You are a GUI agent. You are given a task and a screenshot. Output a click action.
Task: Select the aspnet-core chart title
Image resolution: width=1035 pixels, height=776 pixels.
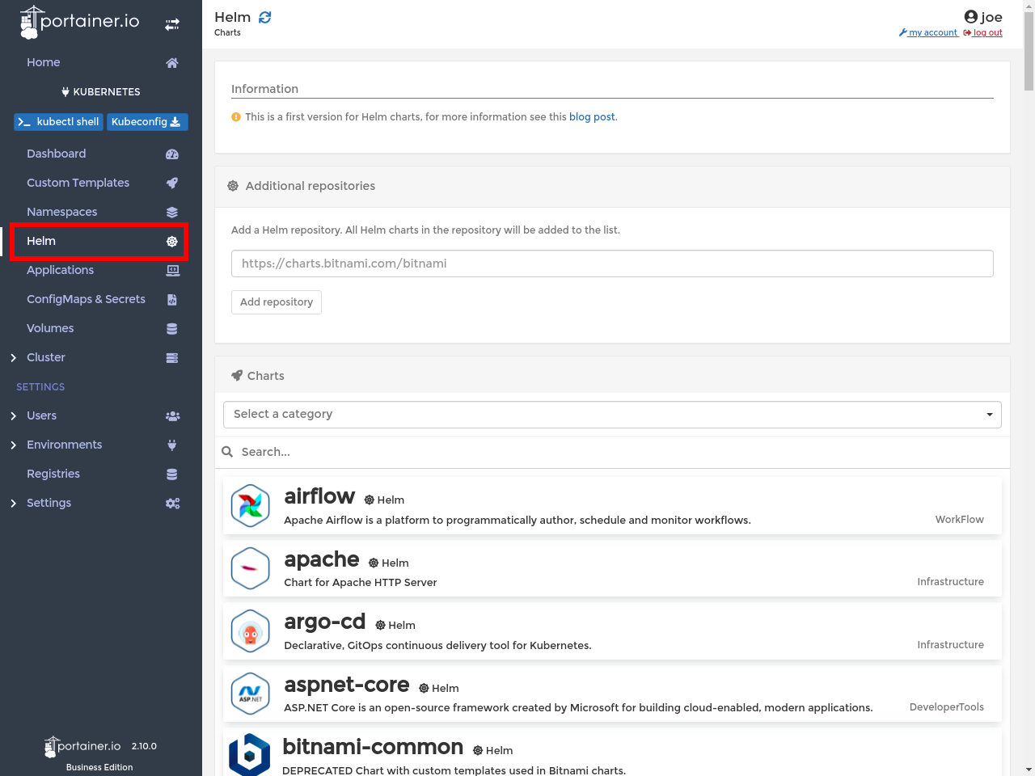pos(347,685)
